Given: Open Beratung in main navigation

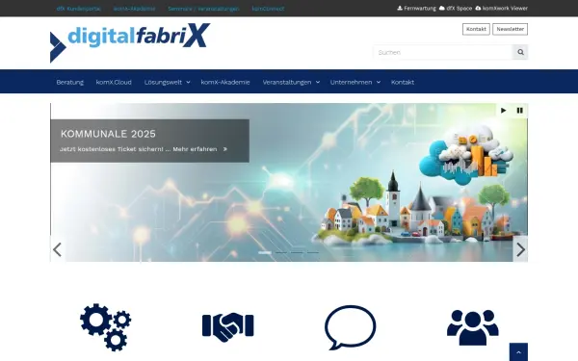Looking at the screenshot, I should coord(70,82).
